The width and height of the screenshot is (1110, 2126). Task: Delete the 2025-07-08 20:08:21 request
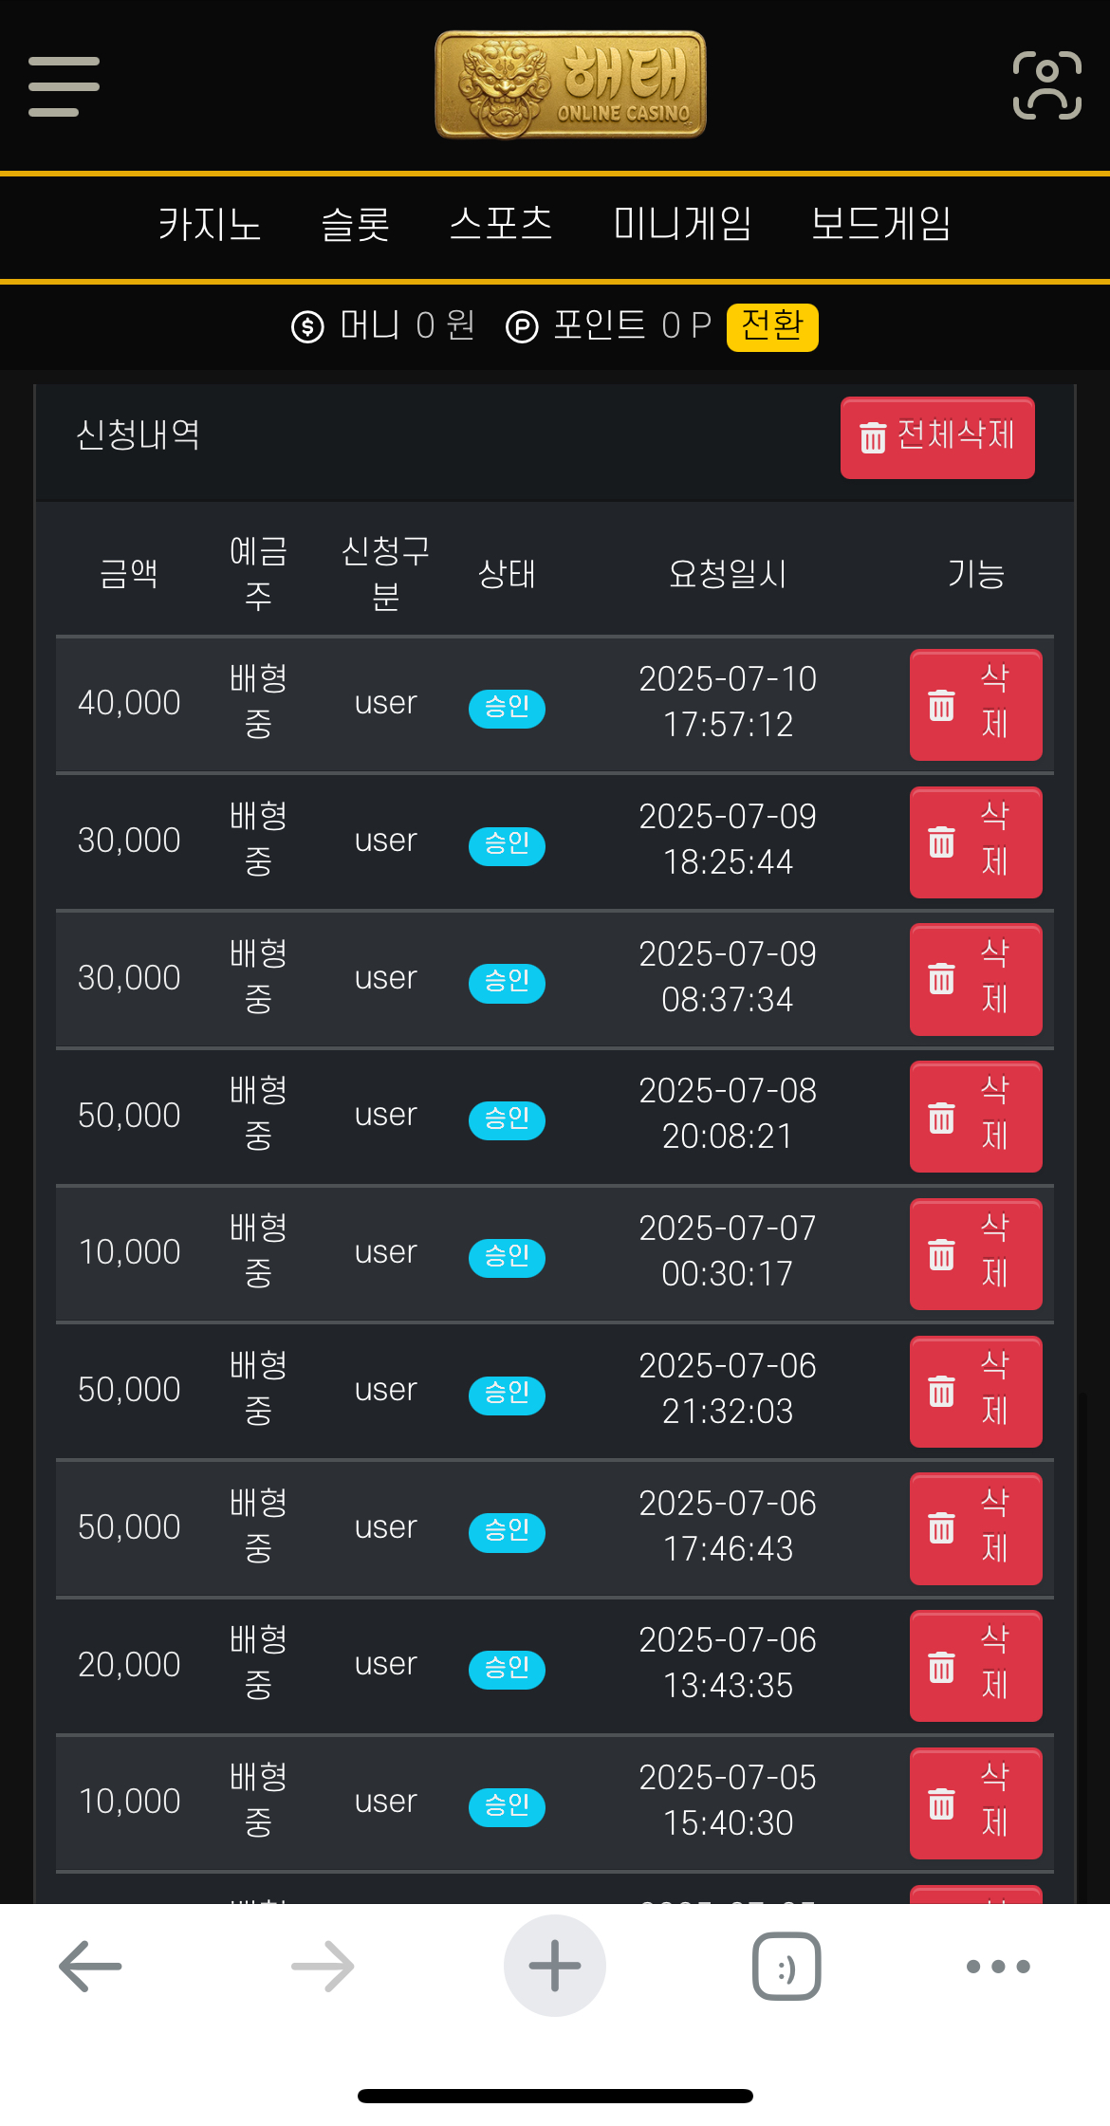point(976,1117)
